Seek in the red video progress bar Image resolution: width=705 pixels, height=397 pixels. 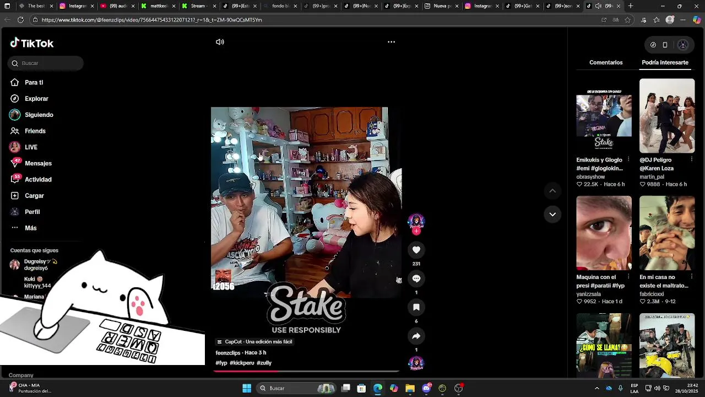[306, 371]
